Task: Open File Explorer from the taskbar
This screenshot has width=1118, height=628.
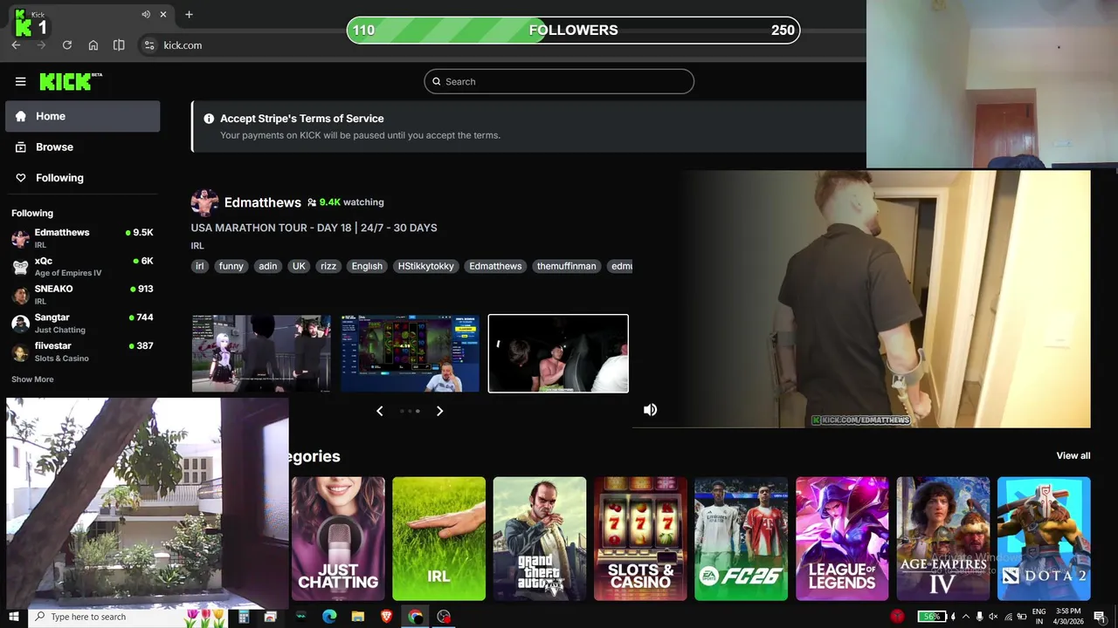Action: coord(358,617)
